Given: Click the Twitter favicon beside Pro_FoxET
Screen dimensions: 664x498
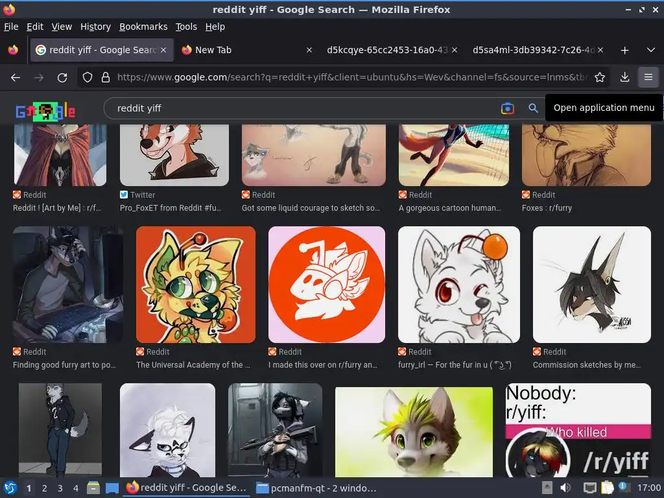Looking at the screenshot, I should click(124, 195).
